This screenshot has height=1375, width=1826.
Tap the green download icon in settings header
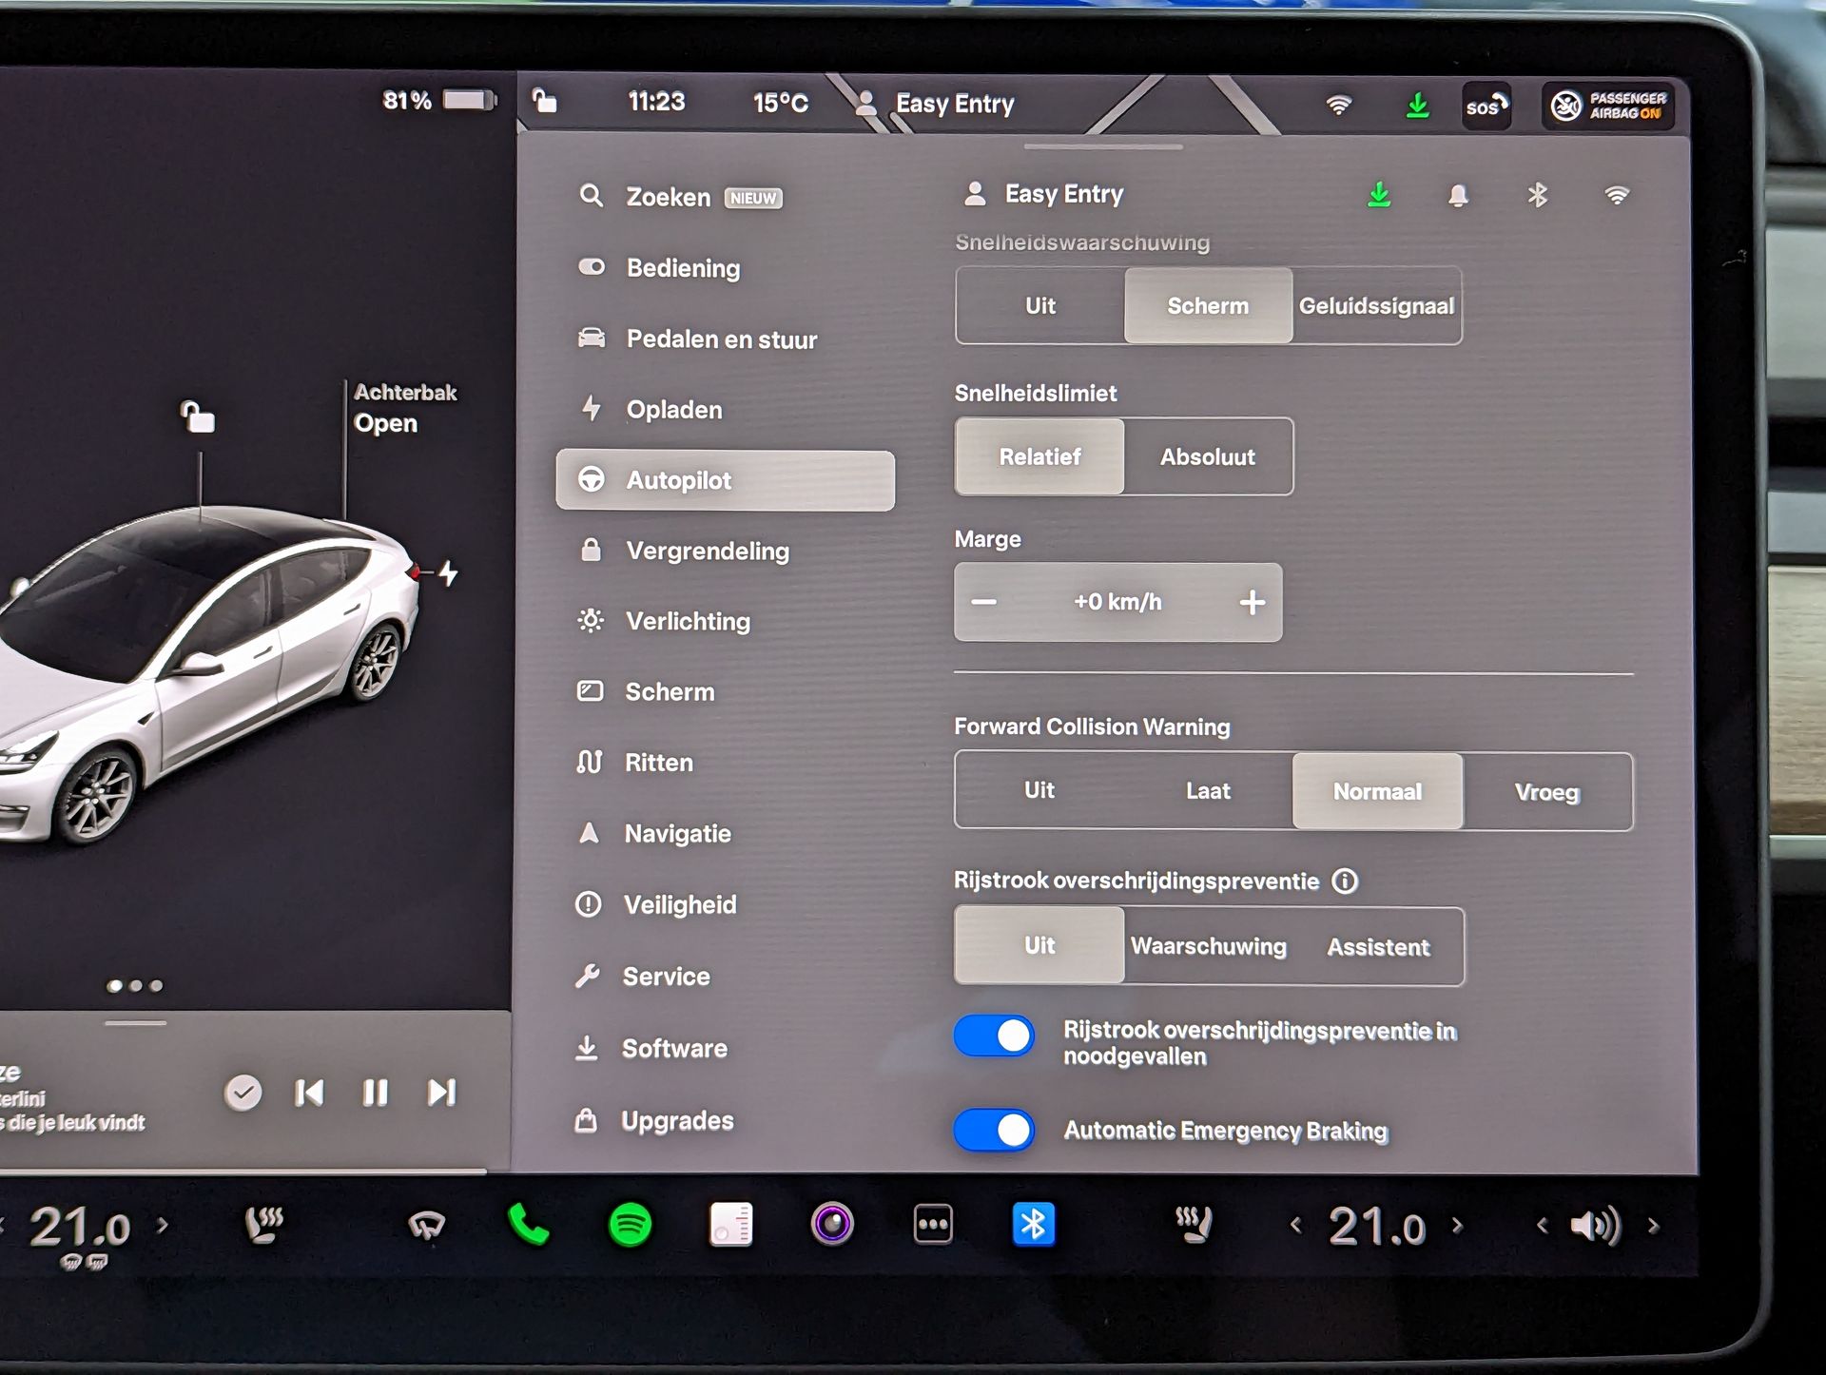click(x=1379, y=195)
